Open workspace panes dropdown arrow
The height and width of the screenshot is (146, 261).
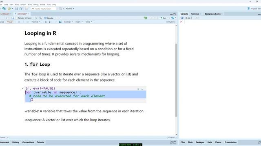pos(64,9)
